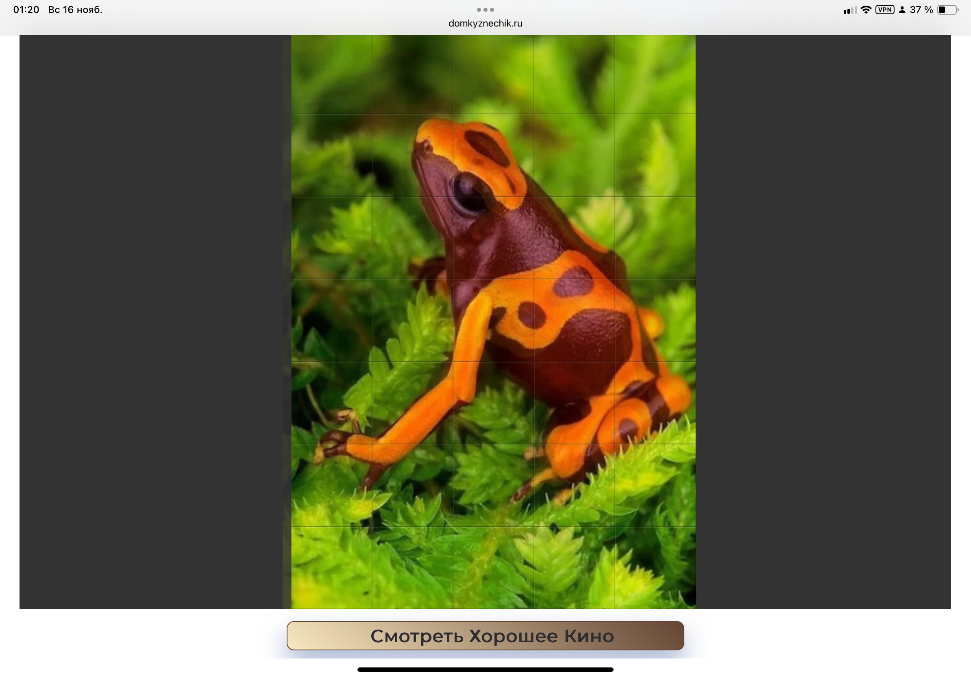Select tile with large maroon flank patch

click(574, 320)
